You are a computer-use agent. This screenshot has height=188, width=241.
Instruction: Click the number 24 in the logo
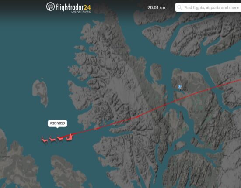pyautogui.click(x=87, y=7)
